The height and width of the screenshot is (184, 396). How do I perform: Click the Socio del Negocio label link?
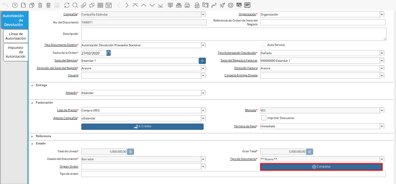65,60
